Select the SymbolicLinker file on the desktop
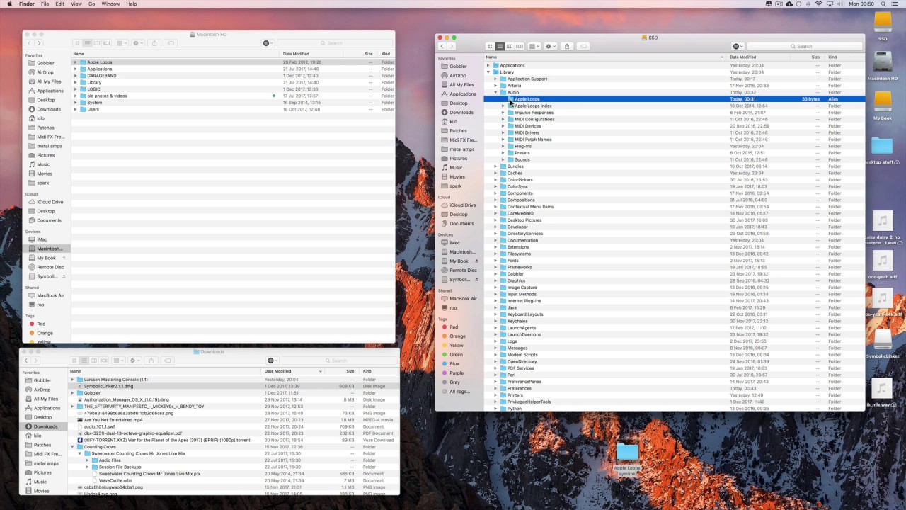906x510 pixels. click(x=883, y=340)
